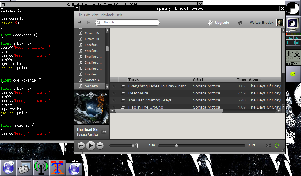Star the track Deathaura

point(114,93)
